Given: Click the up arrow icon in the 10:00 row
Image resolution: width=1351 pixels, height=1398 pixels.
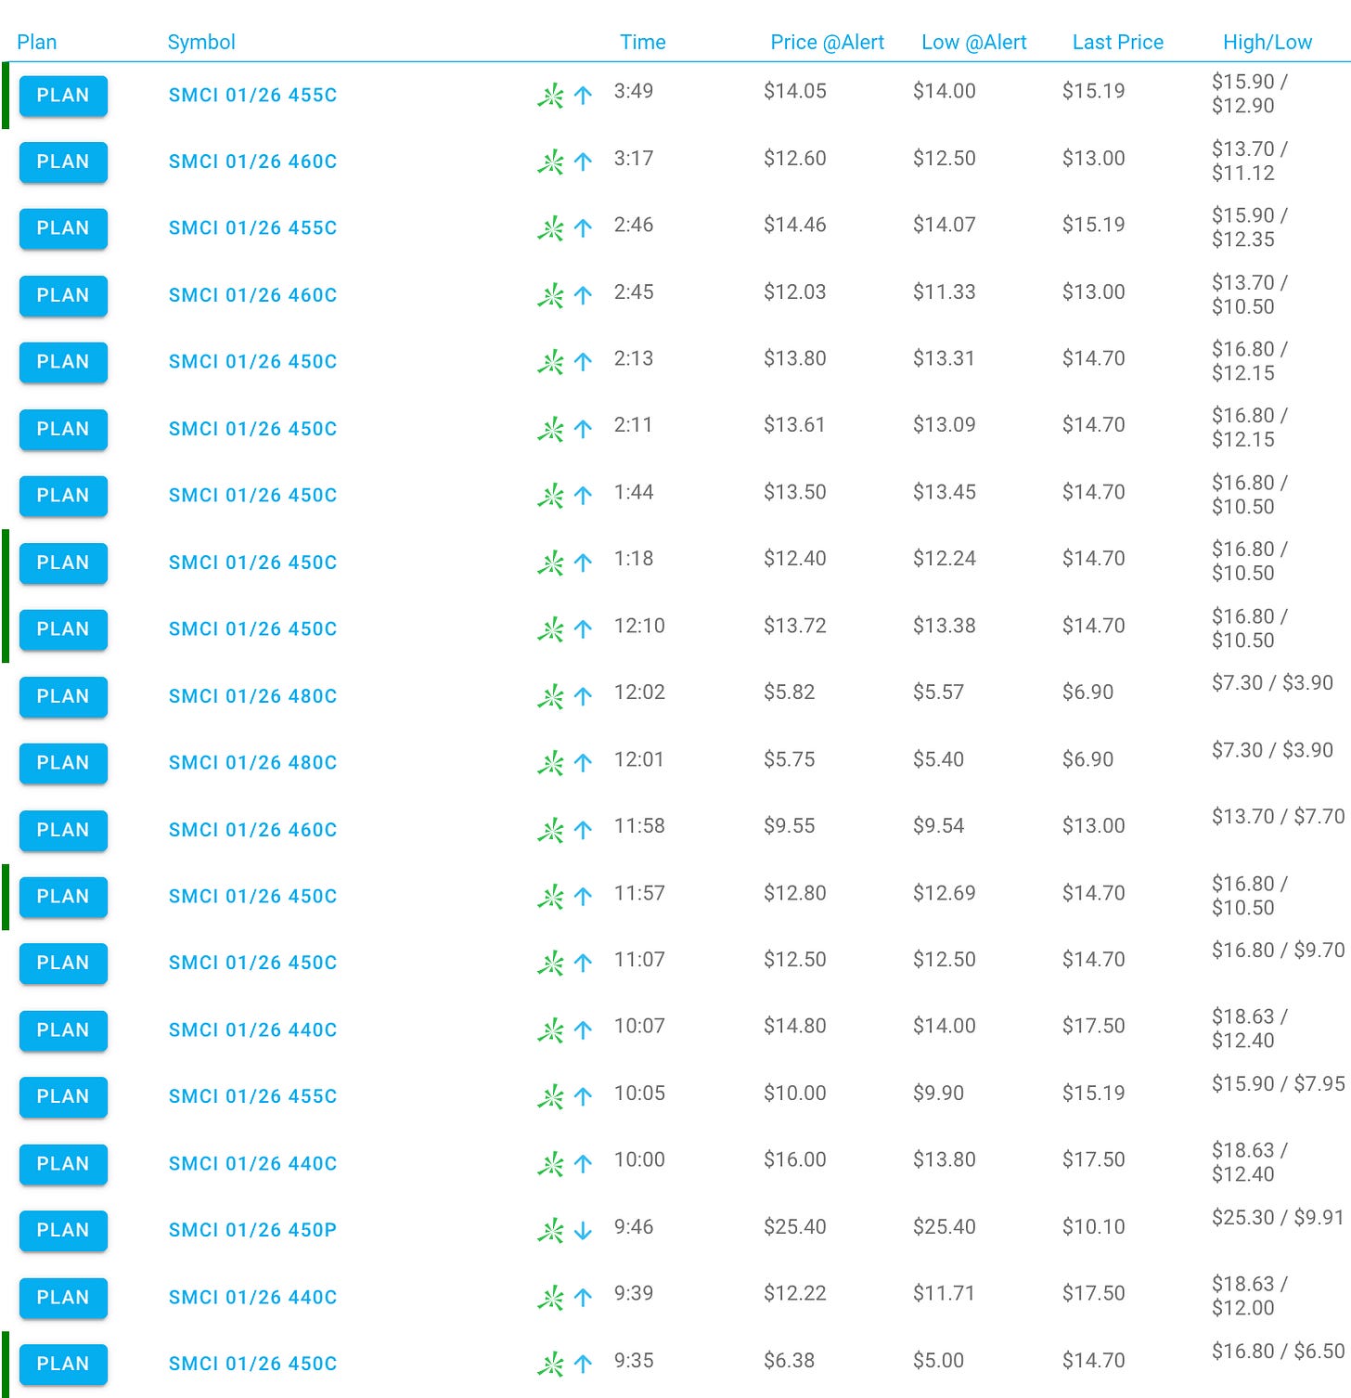Looking at the screenshot, I should click(583, 1164).
